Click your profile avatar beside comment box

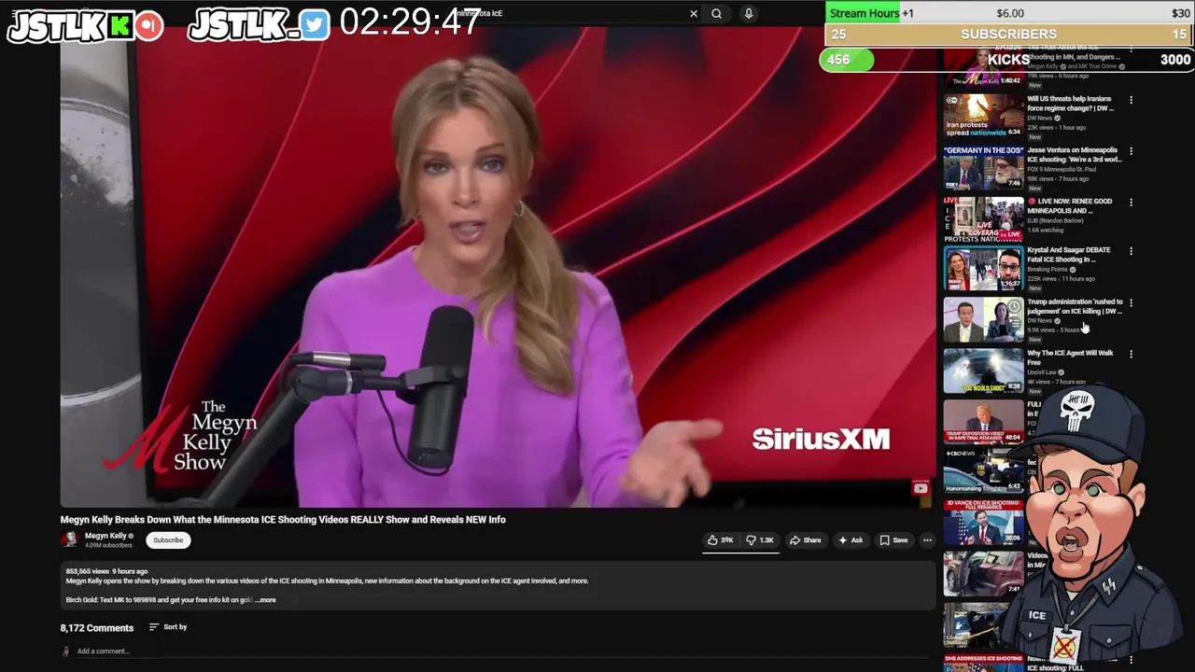pyautogui.click(x=65, y=651)
